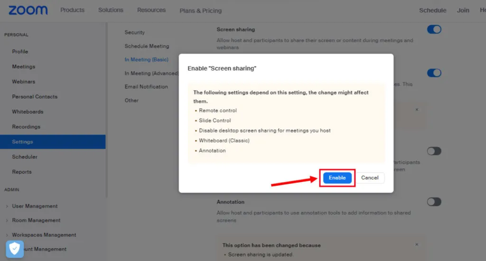Open Recordings in sidebar

26,127
